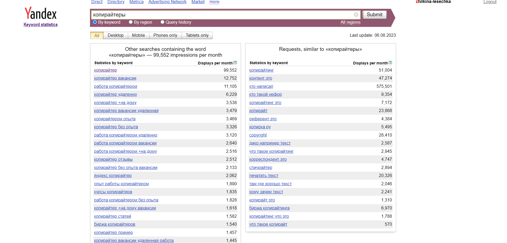Screen dimensions: 507x243
Task: Click help icon beside left Displays per month
Action: (235, 63)
